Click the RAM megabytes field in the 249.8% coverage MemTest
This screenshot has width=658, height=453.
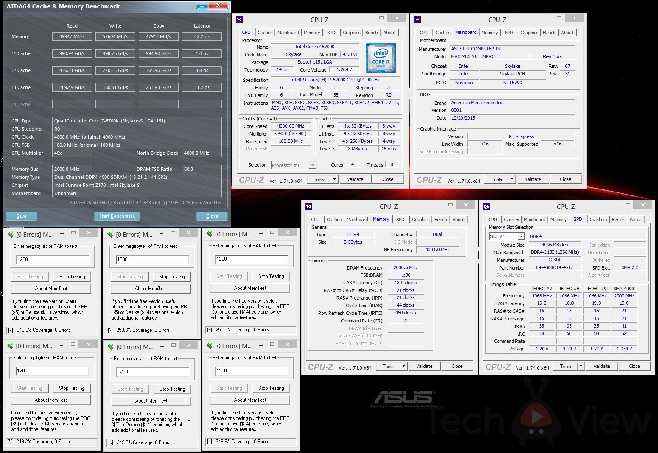click(x=153, y=372)
